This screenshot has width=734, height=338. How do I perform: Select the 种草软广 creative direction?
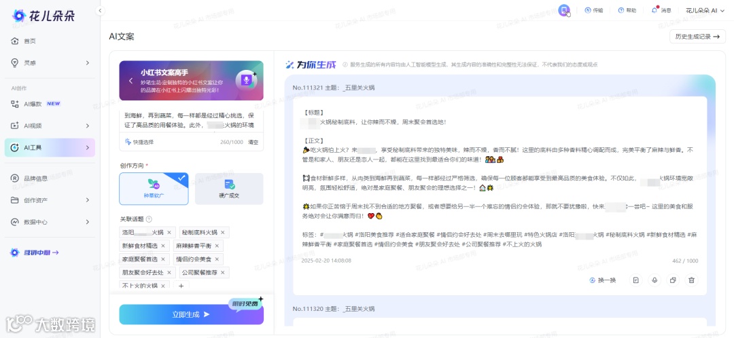[154, 189]
